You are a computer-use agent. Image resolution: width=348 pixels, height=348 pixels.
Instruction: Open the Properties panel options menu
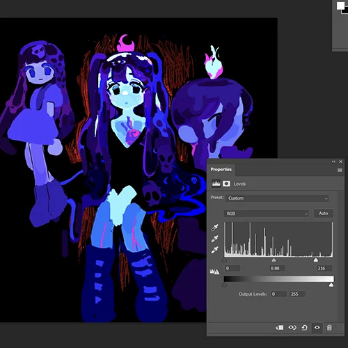click(340, 171)
